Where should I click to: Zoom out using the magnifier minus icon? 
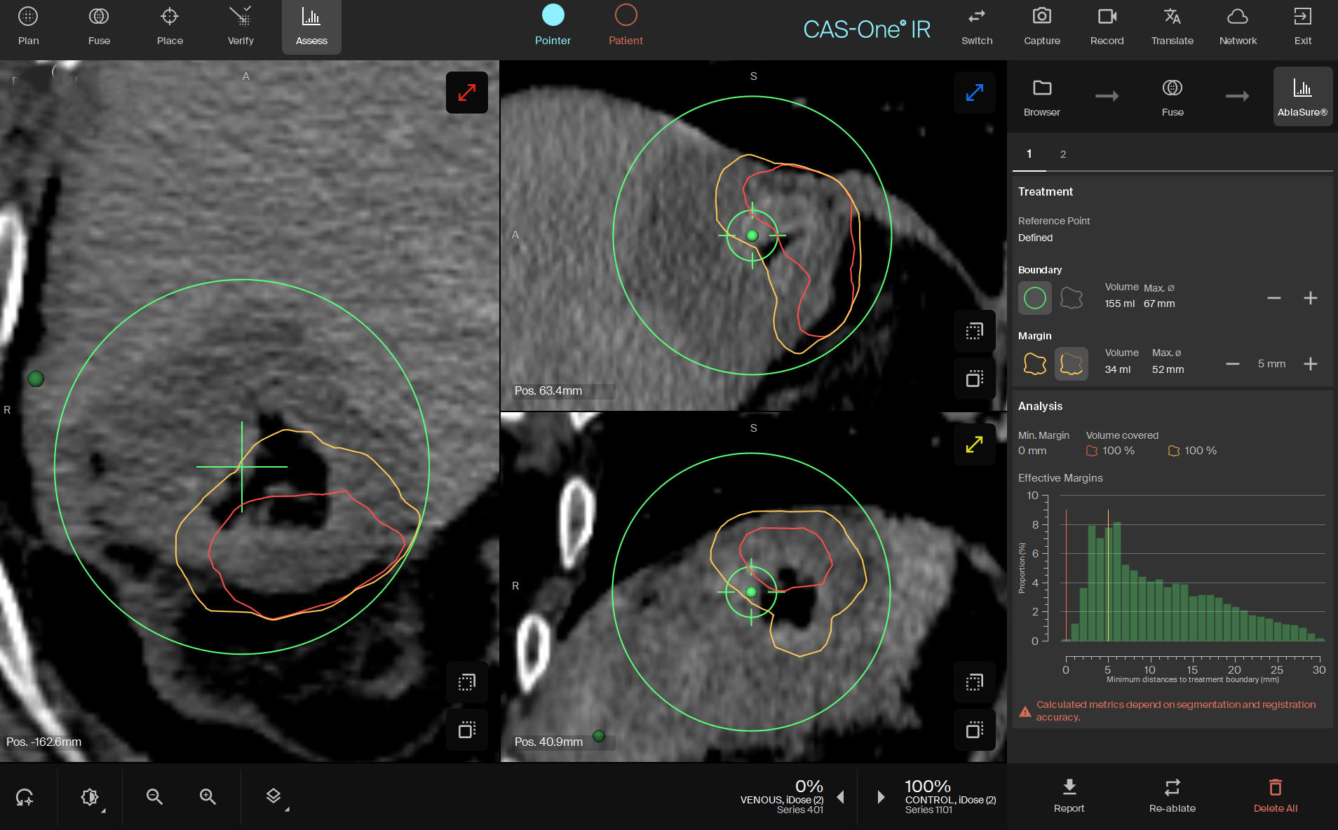point(154,796)
